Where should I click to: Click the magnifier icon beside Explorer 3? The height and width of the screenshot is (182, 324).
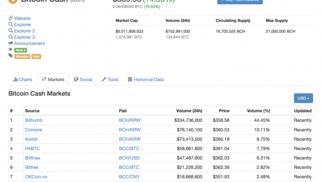11,37
